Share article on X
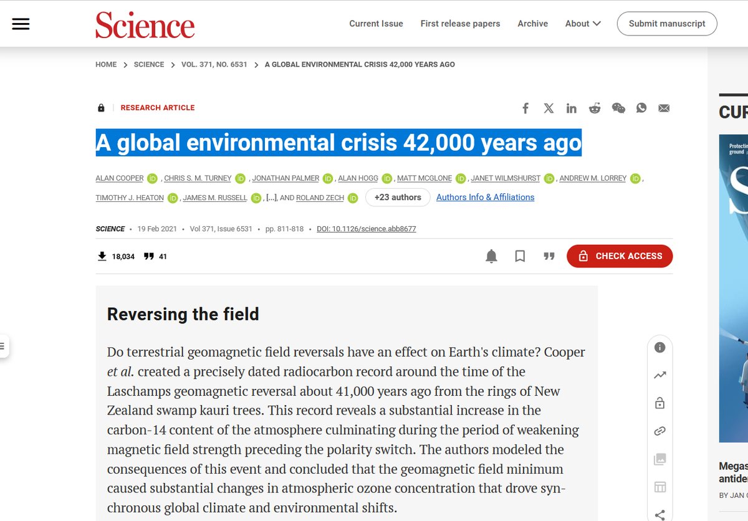 tap(549, 108)
